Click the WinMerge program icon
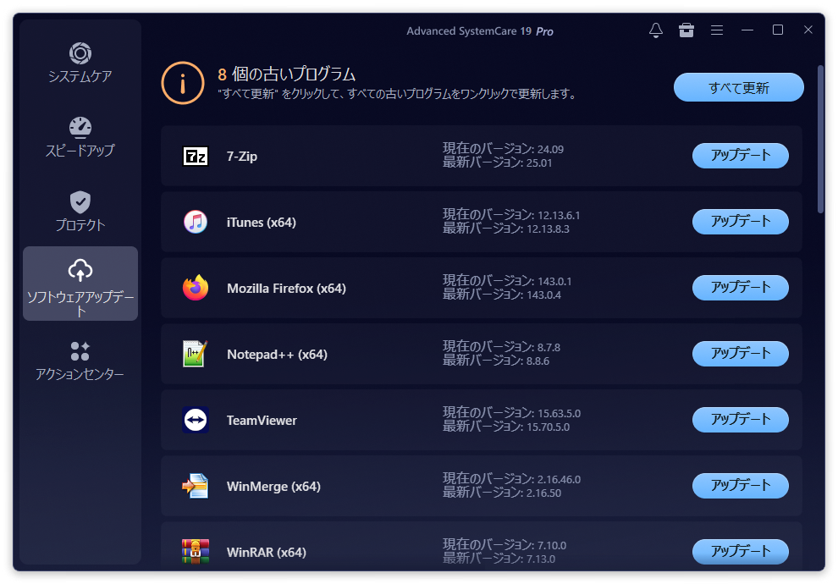Image resolution: width=838 pixels, height=584 pixels. click(x=196, y=486)
